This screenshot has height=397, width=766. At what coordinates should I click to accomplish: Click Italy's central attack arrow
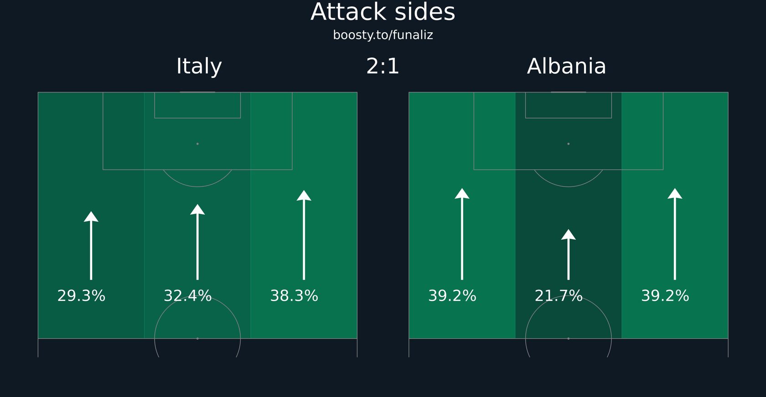point(197,242)
